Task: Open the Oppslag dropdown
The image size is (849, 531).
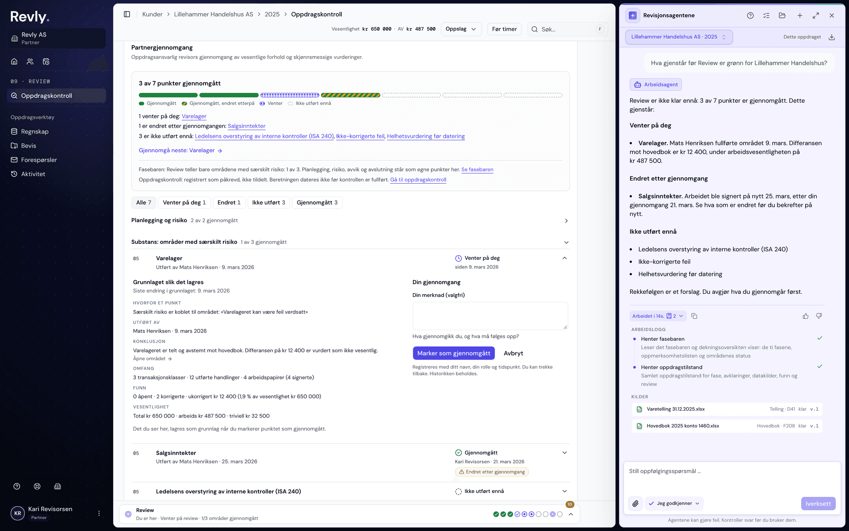Action: pos(461,29)
